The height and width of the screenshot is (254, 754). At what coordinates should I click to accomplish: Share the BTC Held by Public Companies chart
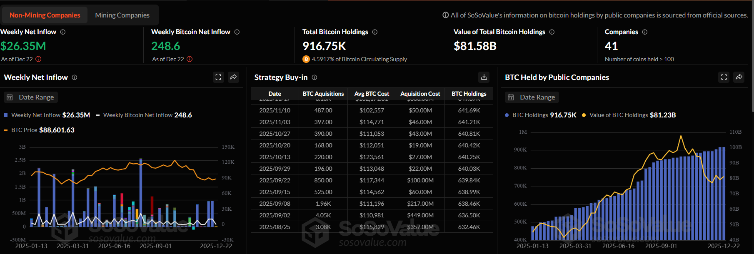(x=739, y=77)
